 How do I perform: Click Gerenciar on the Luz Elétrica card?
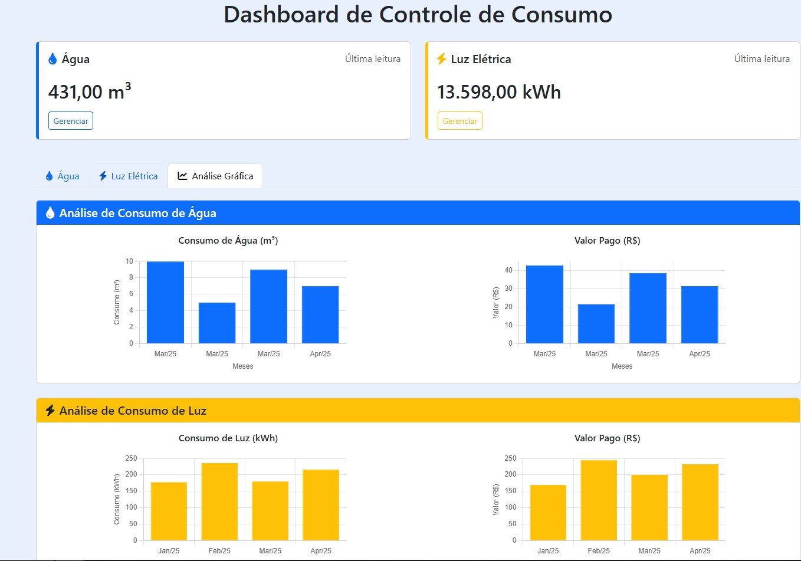click(459, 120)
